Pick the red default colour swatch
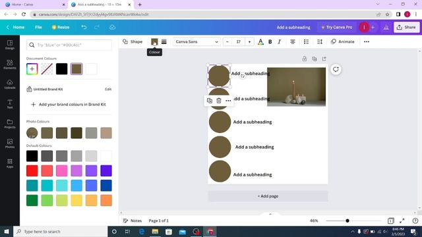Image resolution: width=422 pixels, height=237 pixels. (32, 171)
